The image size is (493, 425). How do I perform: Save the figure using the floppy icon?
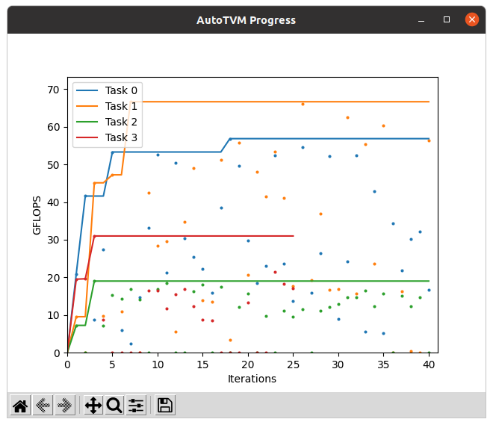[x=165, y=406]
